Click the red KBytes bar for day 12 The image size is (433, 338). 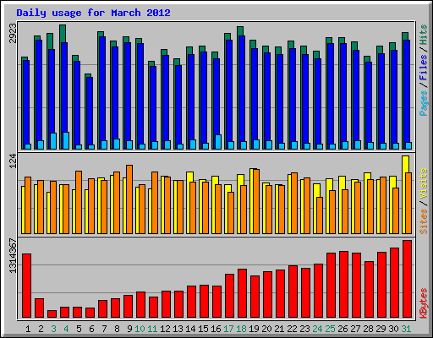(167, 304)
